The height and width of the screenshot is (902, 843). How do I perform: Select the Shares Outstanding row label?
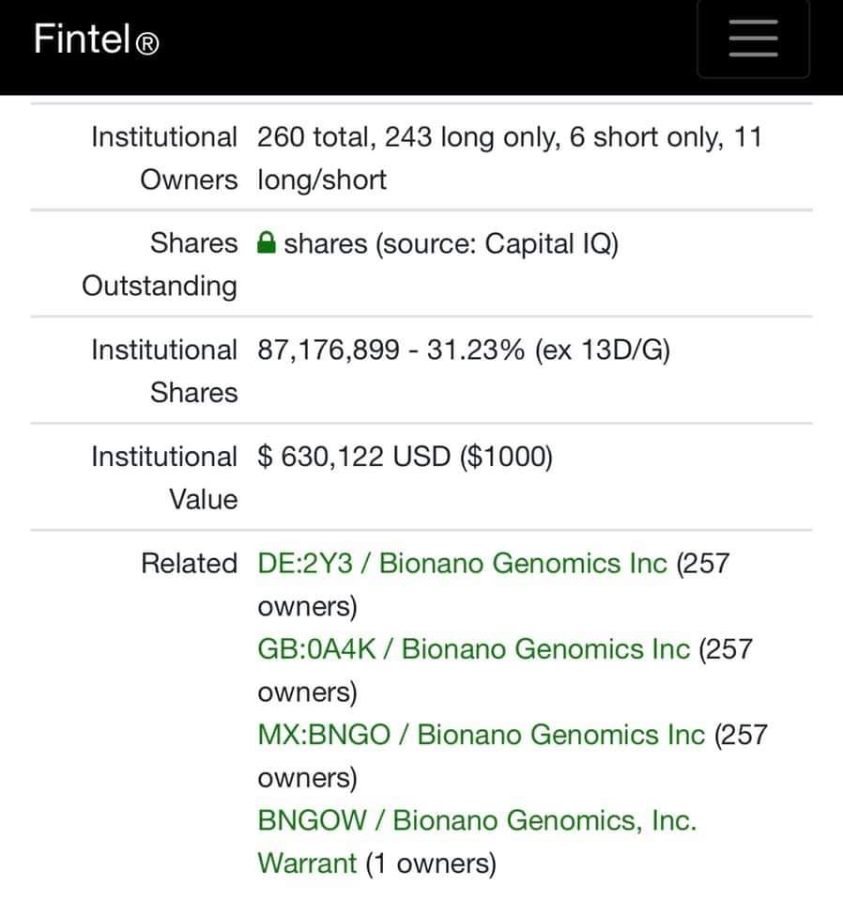[160, 264]
